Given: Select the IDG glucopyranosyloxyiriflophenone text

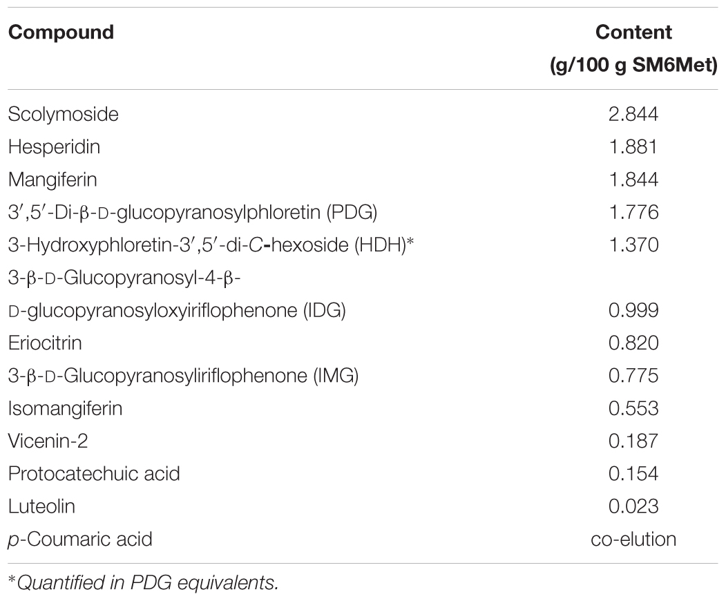Looking at the screenshot, I should click(177, 294).
